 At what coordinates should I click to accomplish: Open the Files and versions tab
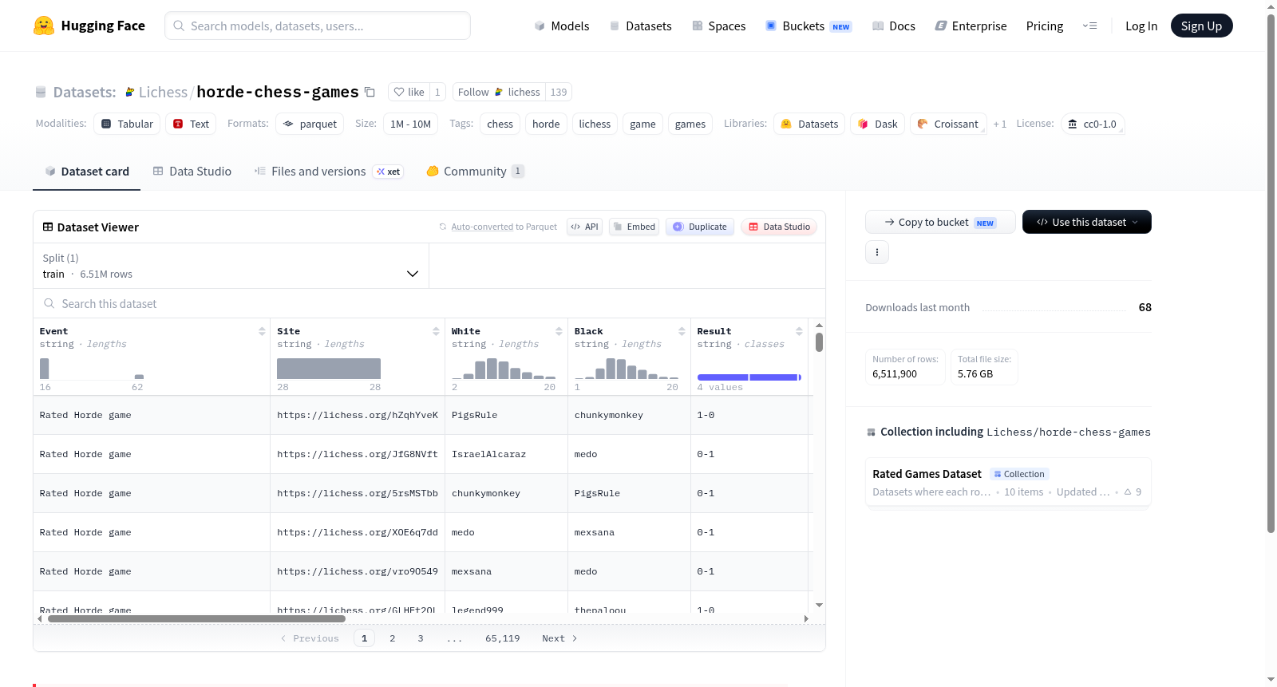tap(328, 172)
